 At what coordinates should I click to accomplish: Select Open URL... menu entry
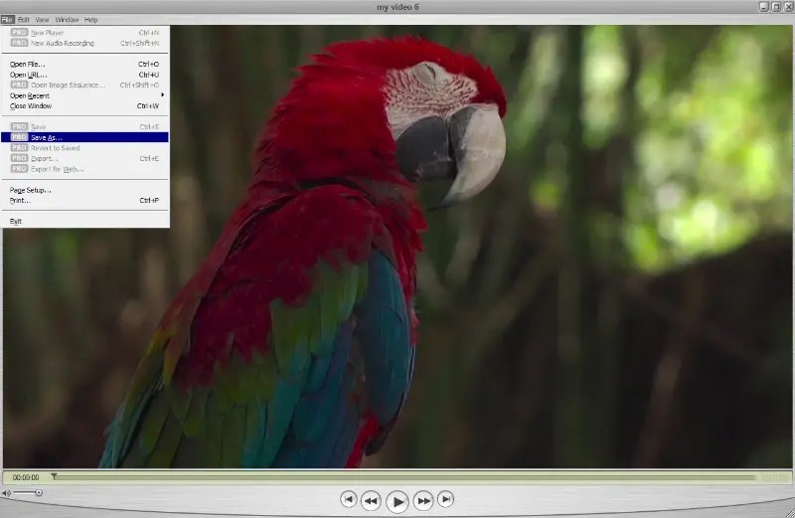pos(85,75)
